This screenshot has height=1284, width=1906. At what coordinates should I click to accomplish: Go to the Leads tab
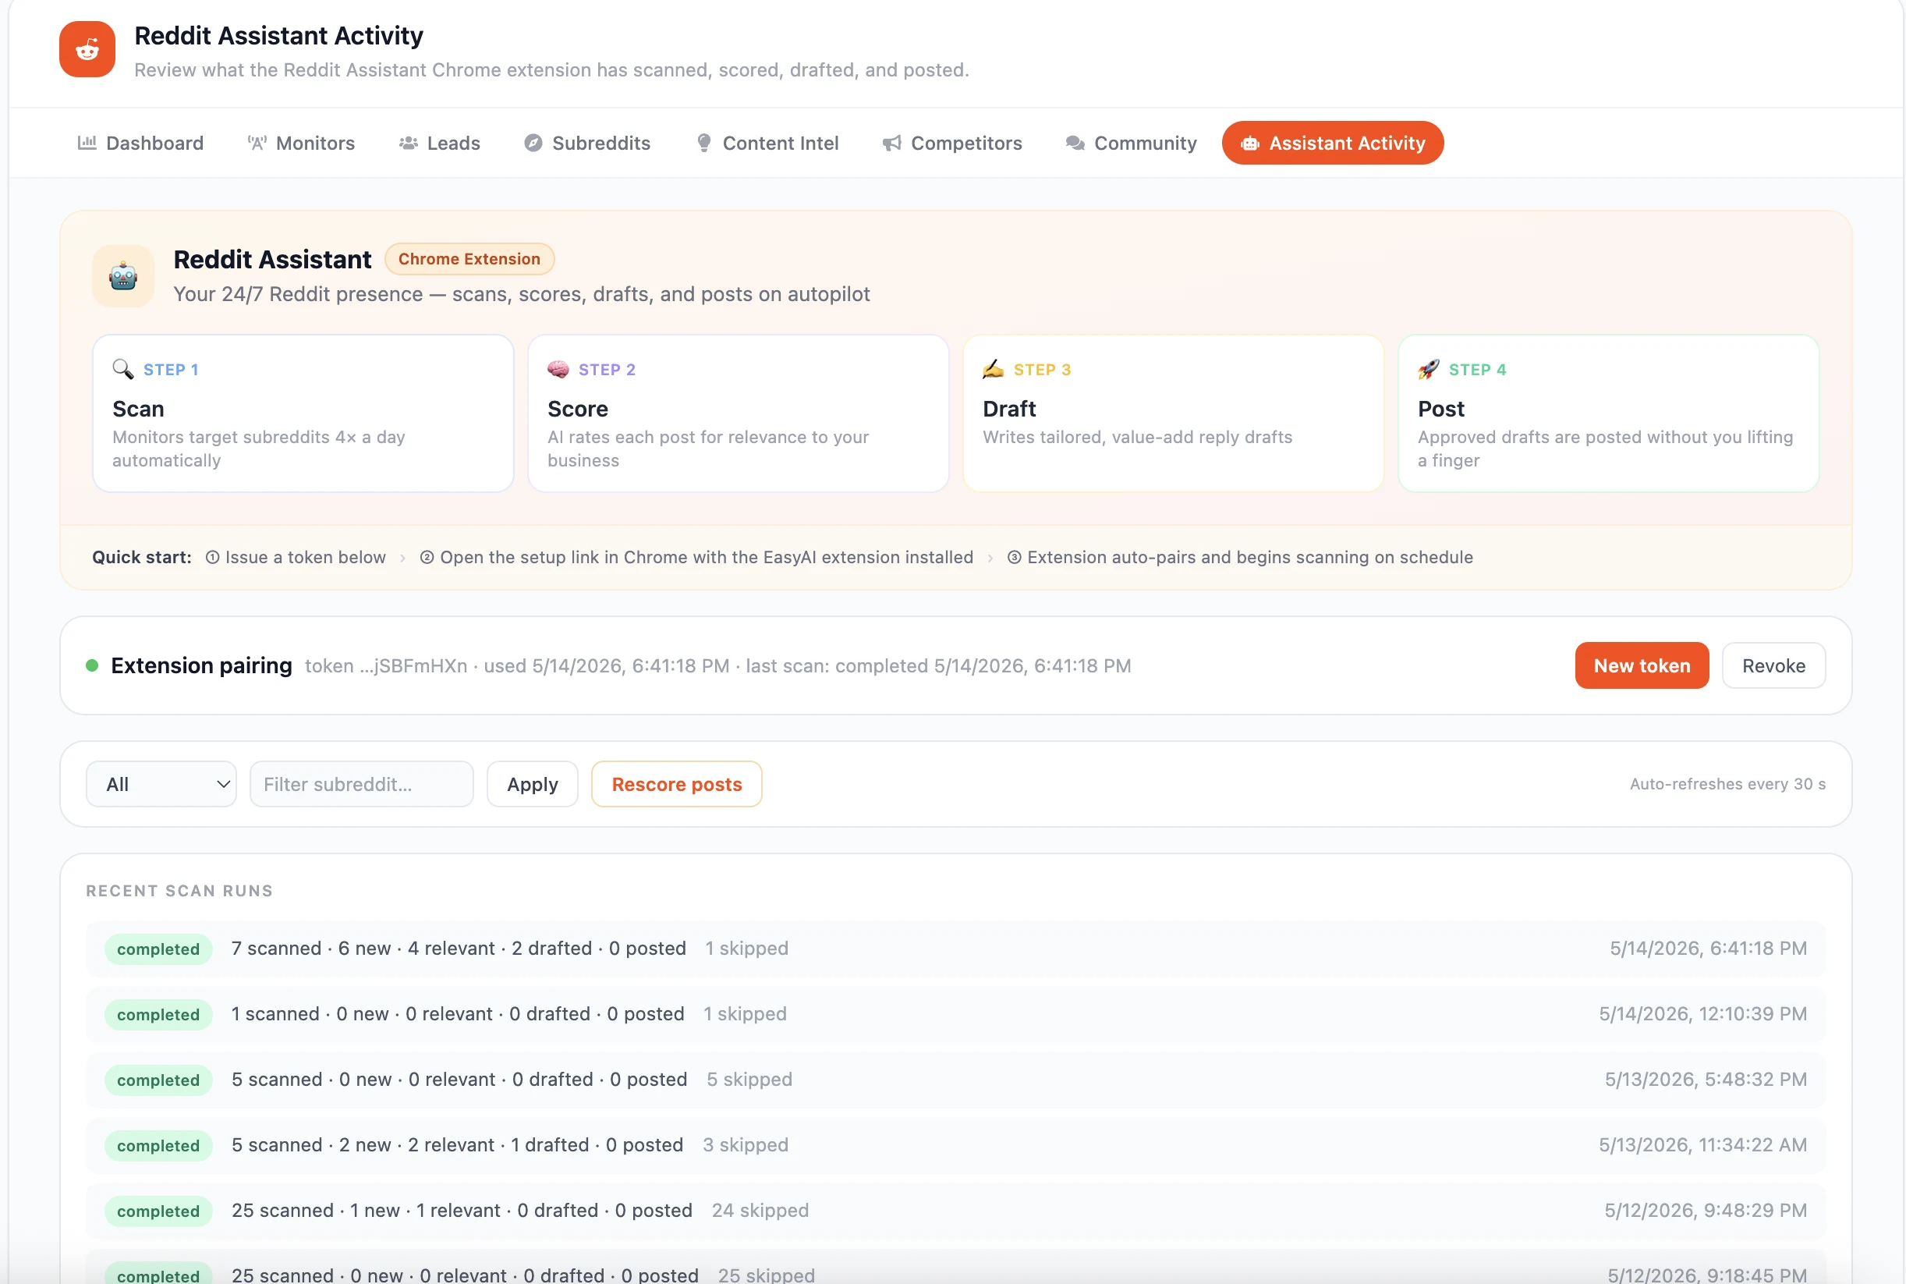click(440, 144)
